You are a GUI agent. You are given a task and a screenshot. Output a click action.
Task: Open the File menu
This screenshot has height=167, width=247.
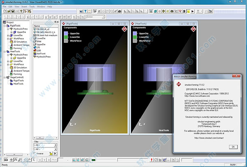(5, 7)
